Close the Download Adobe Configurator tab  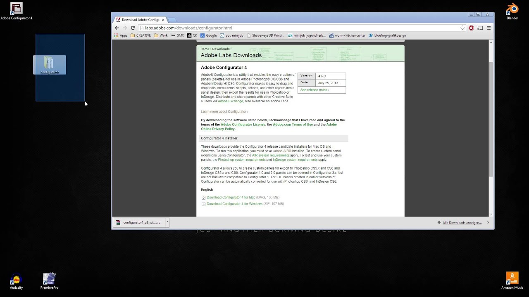pyautogui.click(x=163, y=19)
